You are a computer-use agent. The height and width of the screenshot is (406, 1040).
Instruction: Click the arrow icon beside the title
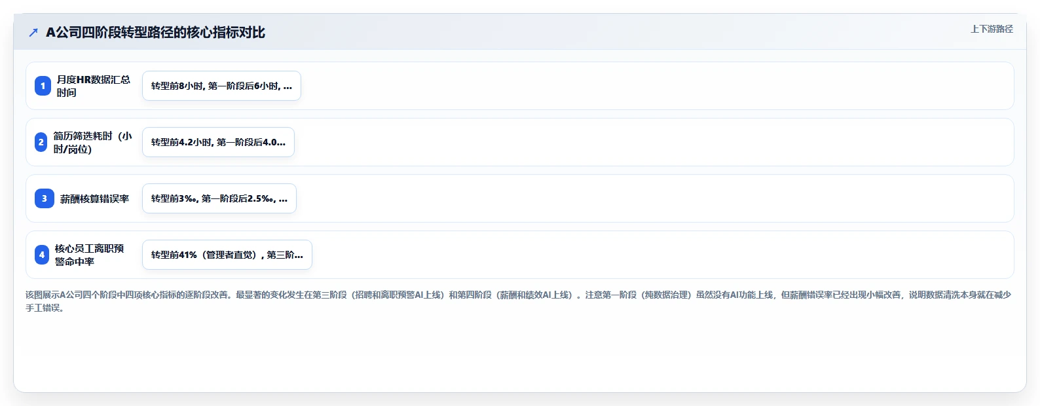point(33,32)
